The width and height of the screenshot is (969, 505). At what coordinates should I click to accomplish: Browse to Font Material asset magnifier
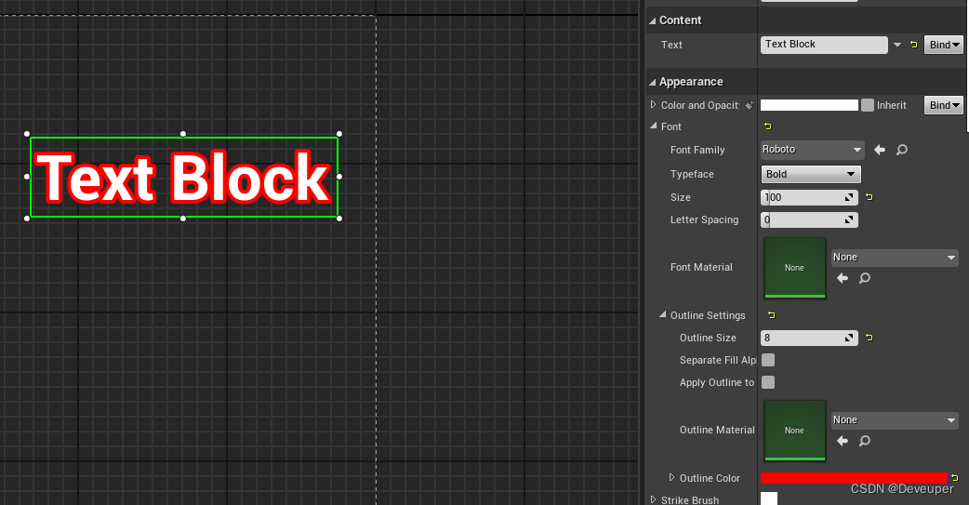click(x=865, y=278)
